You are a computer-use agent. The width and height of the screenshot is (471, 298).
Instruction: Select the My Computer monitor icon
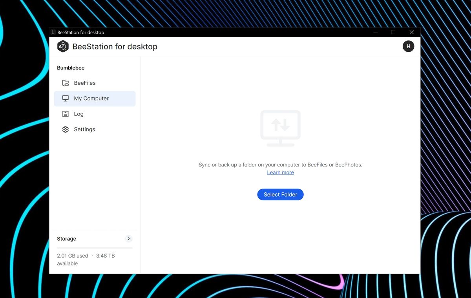tap(65, 98)
